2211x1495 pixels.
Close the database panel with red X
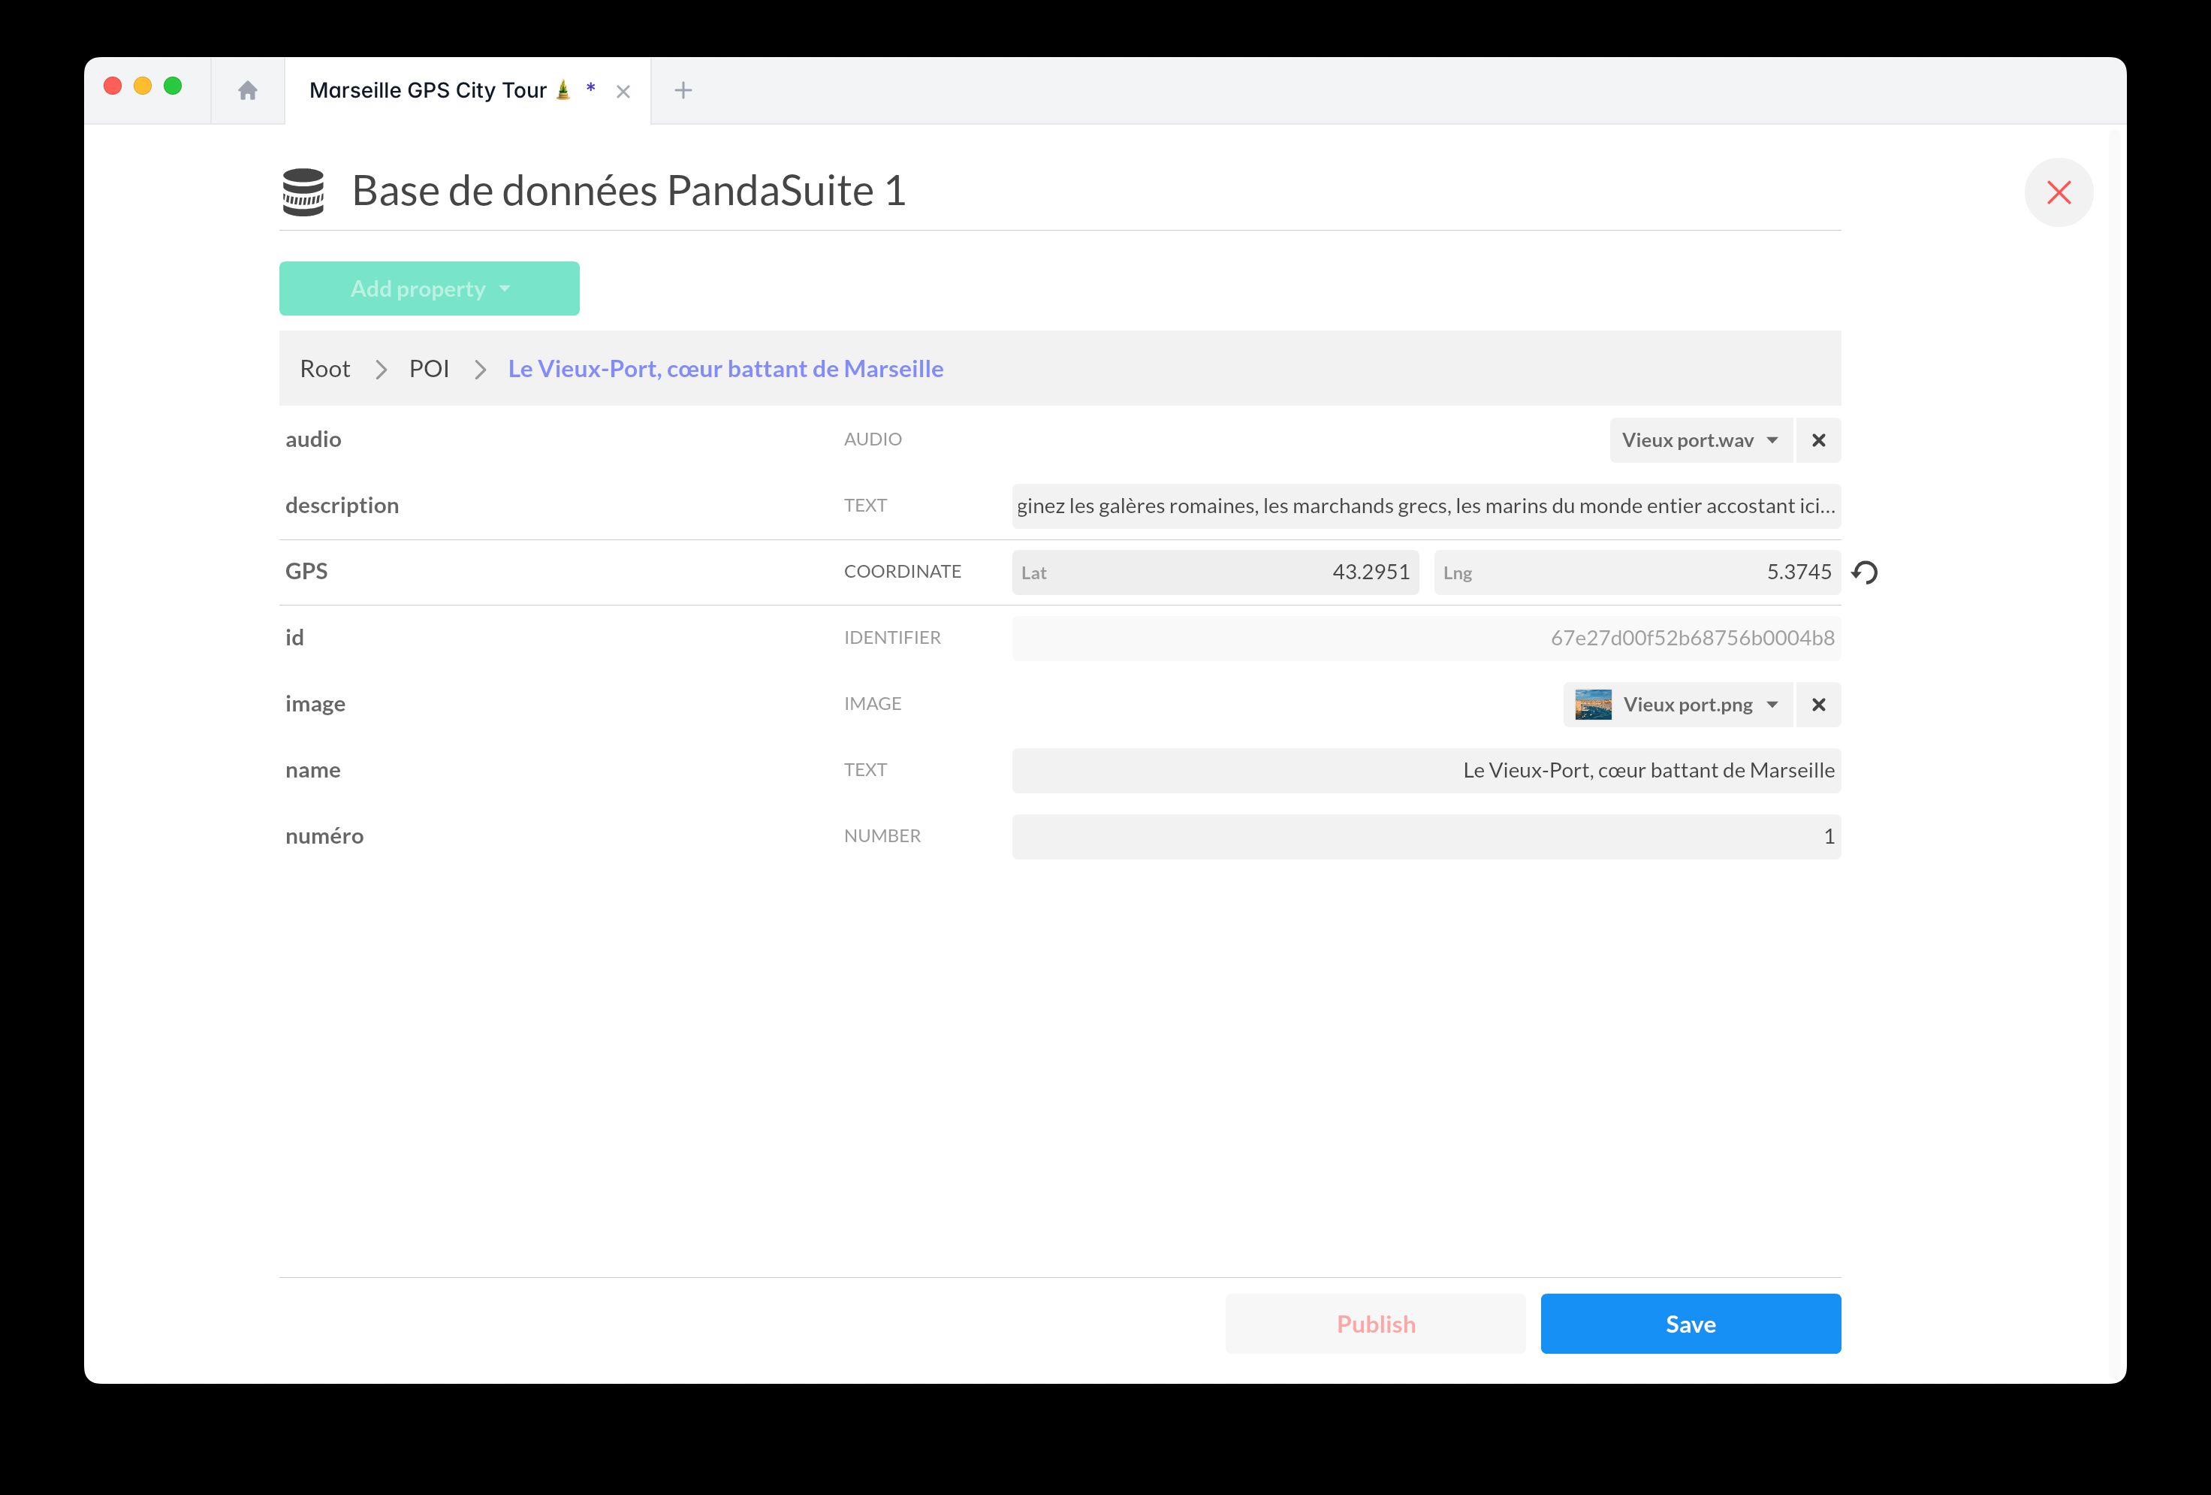(2058, 192)
